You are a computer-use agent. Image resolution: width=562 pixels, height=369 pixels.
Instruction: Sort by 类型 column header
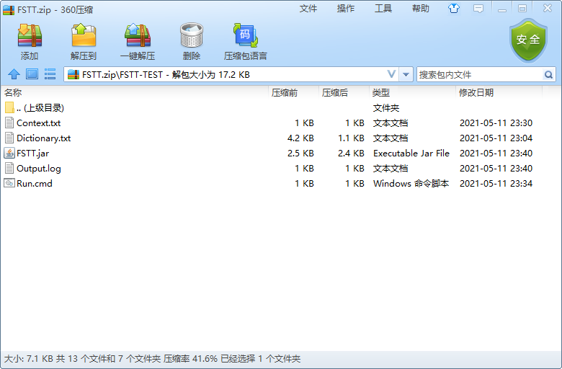tap(413, 93)
